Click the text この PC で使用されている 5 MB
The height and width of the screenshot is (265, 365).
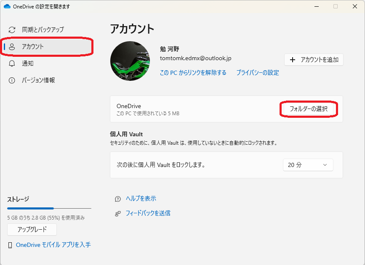point(148,114)
